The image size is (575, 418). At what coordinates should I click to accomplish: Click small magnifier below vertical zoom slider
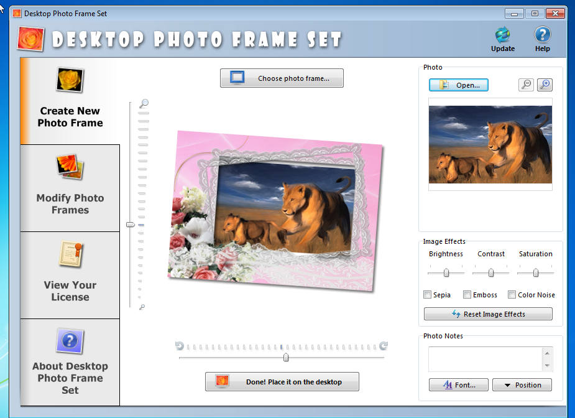[142, 307]
